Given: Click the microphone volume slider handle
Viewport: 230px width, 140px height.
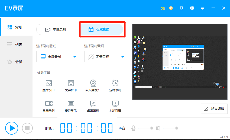Looking at the screenshot, I should coord(152,128).
